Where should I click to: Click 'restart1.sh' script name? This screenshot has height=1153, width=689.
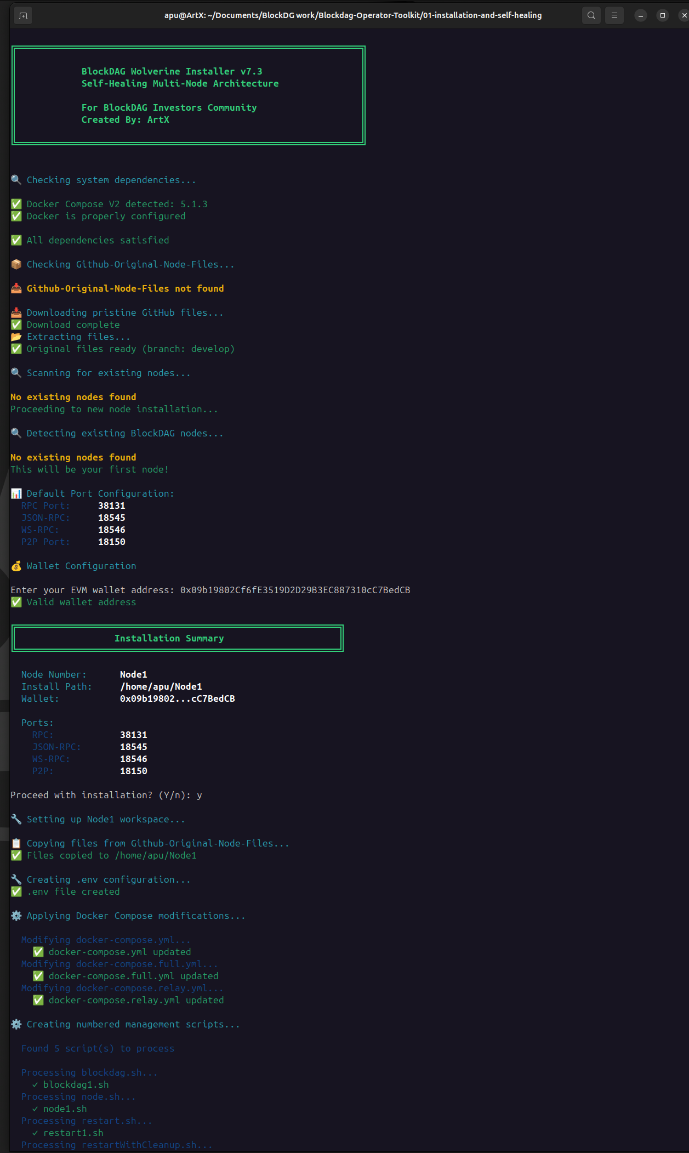click(73, 1133)
